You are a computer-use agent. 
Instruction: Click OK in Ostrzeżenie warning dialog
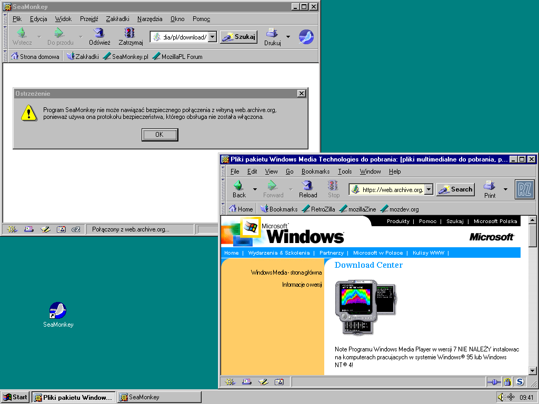(160, 135)
